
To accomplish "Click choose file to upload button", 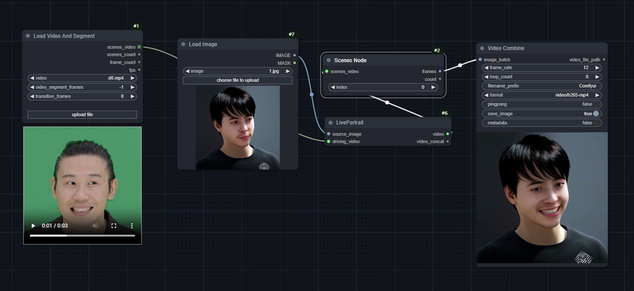I will coord(238,80).
